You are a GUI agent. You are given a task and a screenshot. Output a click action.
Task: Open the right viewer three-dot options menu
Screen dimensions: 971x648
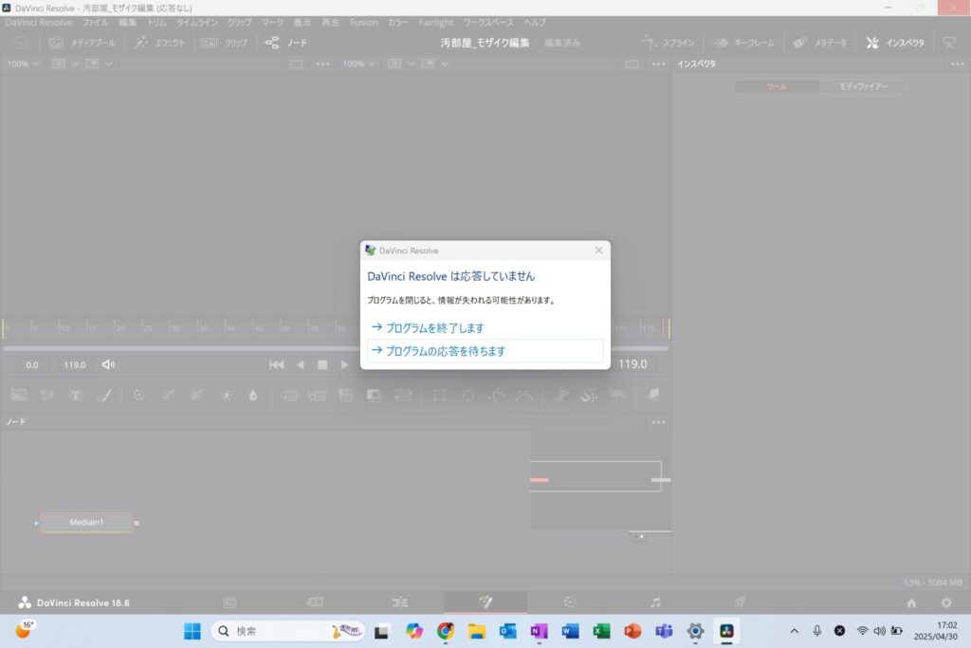(x=658, y=64)
